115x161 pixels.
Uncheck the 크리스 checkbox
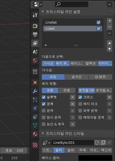(80, 97)
